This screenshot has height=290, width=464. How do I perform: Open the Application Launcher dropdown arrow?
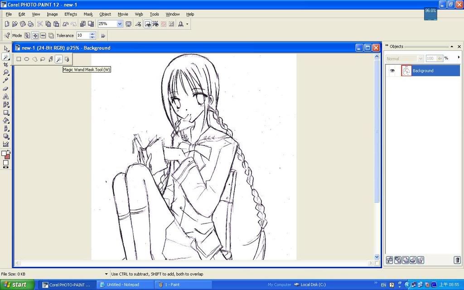pos(187,24)
